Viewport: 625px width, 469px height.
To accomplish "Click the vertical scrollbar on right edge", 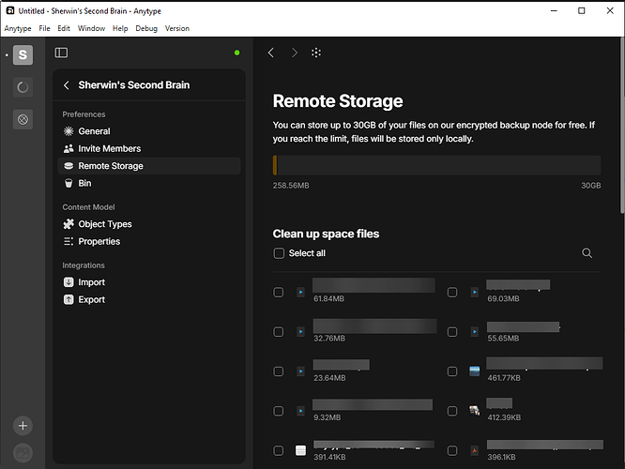I will (622, 126).
